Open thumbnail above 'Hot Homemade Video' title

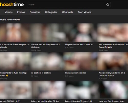coord(113,33)
